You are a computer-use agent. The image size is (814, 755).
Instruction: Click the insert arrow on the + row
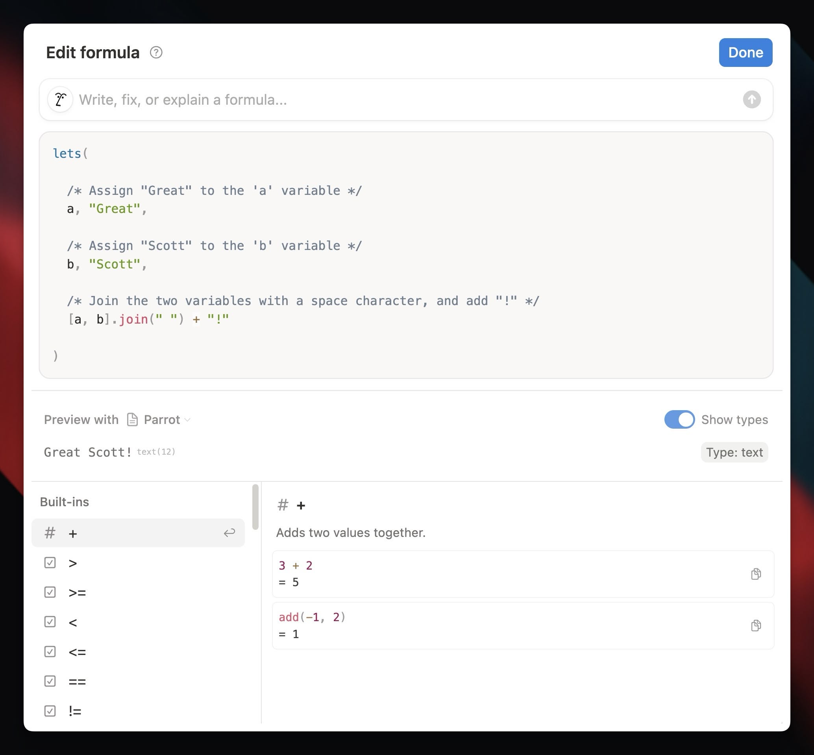[x=229, y=533]
